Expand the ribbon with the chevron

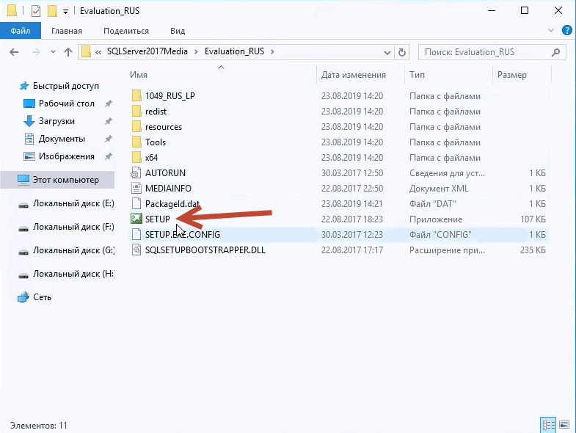553,31
